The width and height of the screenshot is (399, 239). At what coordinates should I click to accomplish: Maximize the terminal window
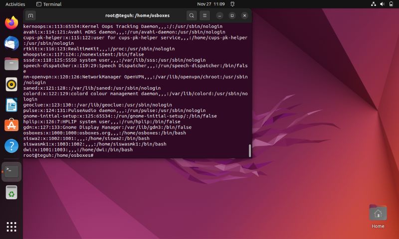(x=232, y=15)
